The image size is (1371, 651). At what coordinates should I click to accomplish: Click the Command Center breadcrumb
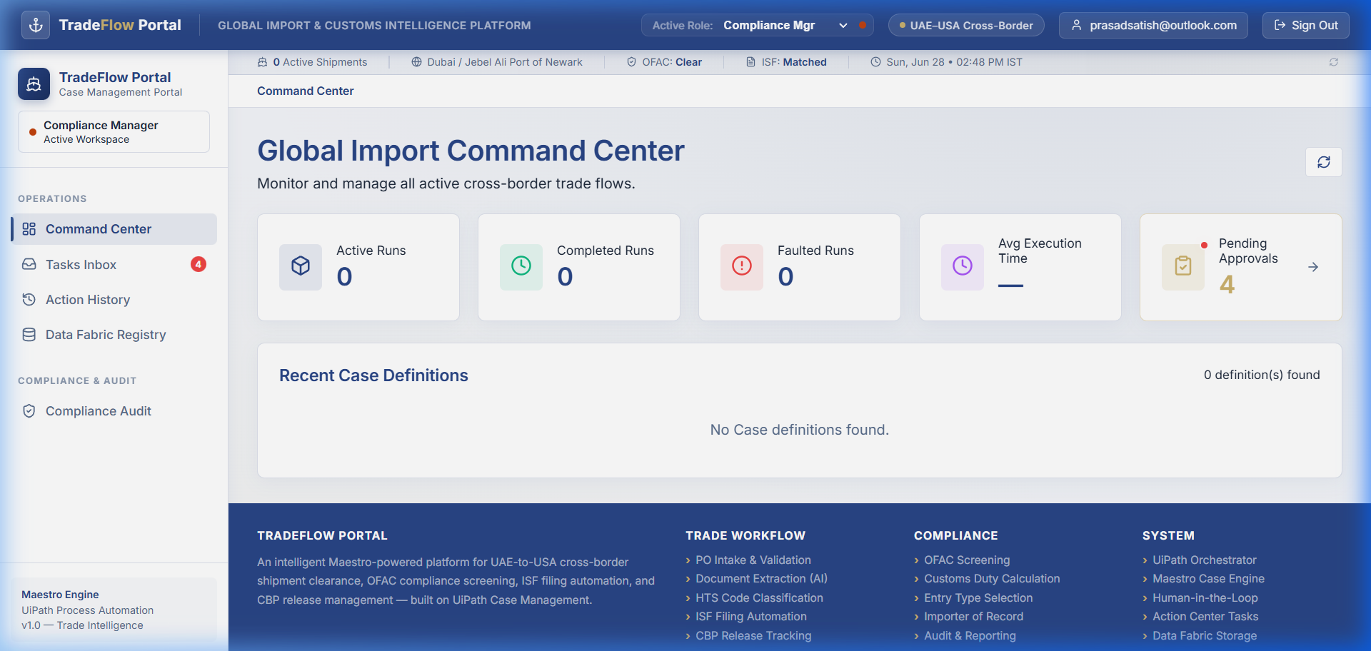point(305,91)
